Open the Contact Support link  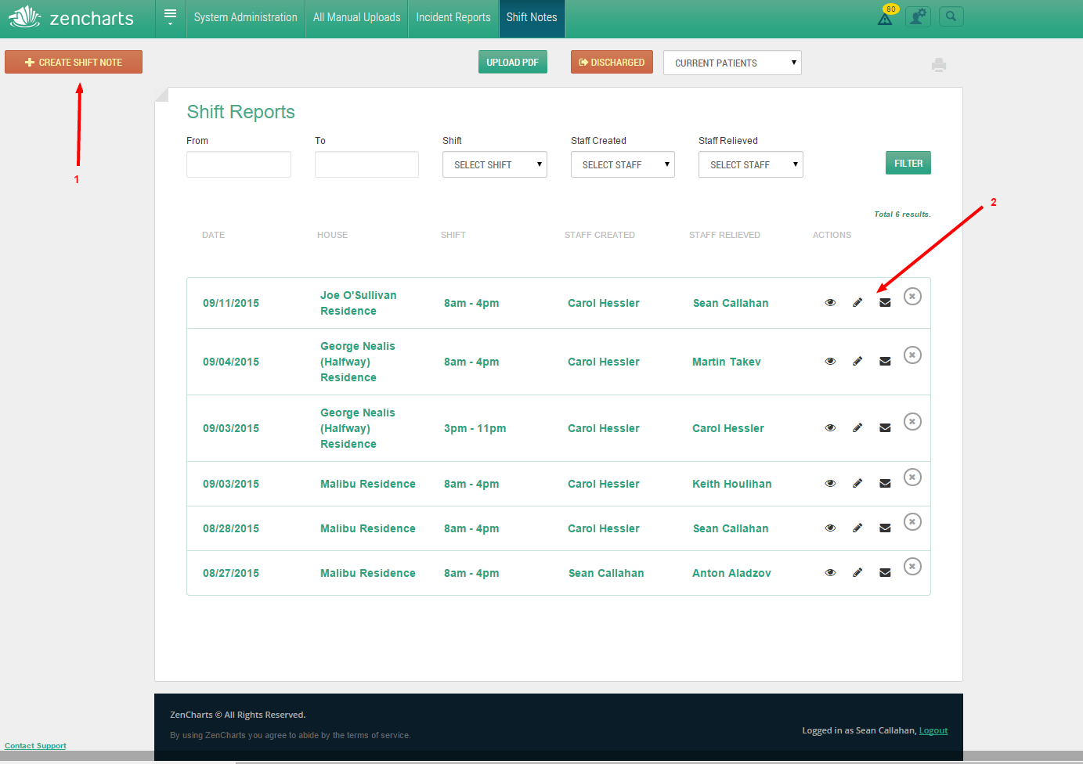pyautogui.click(x=35, y=746)
